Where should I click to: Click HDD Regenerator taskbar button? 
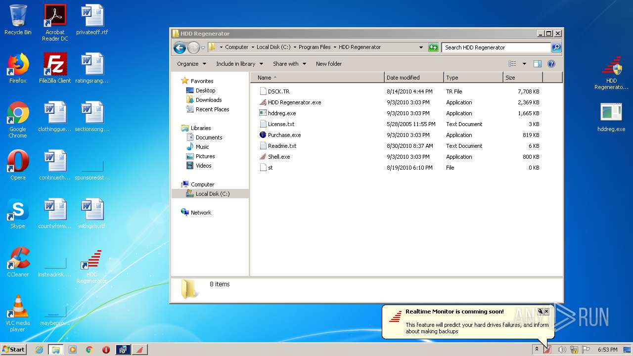(x=139, y=350)
